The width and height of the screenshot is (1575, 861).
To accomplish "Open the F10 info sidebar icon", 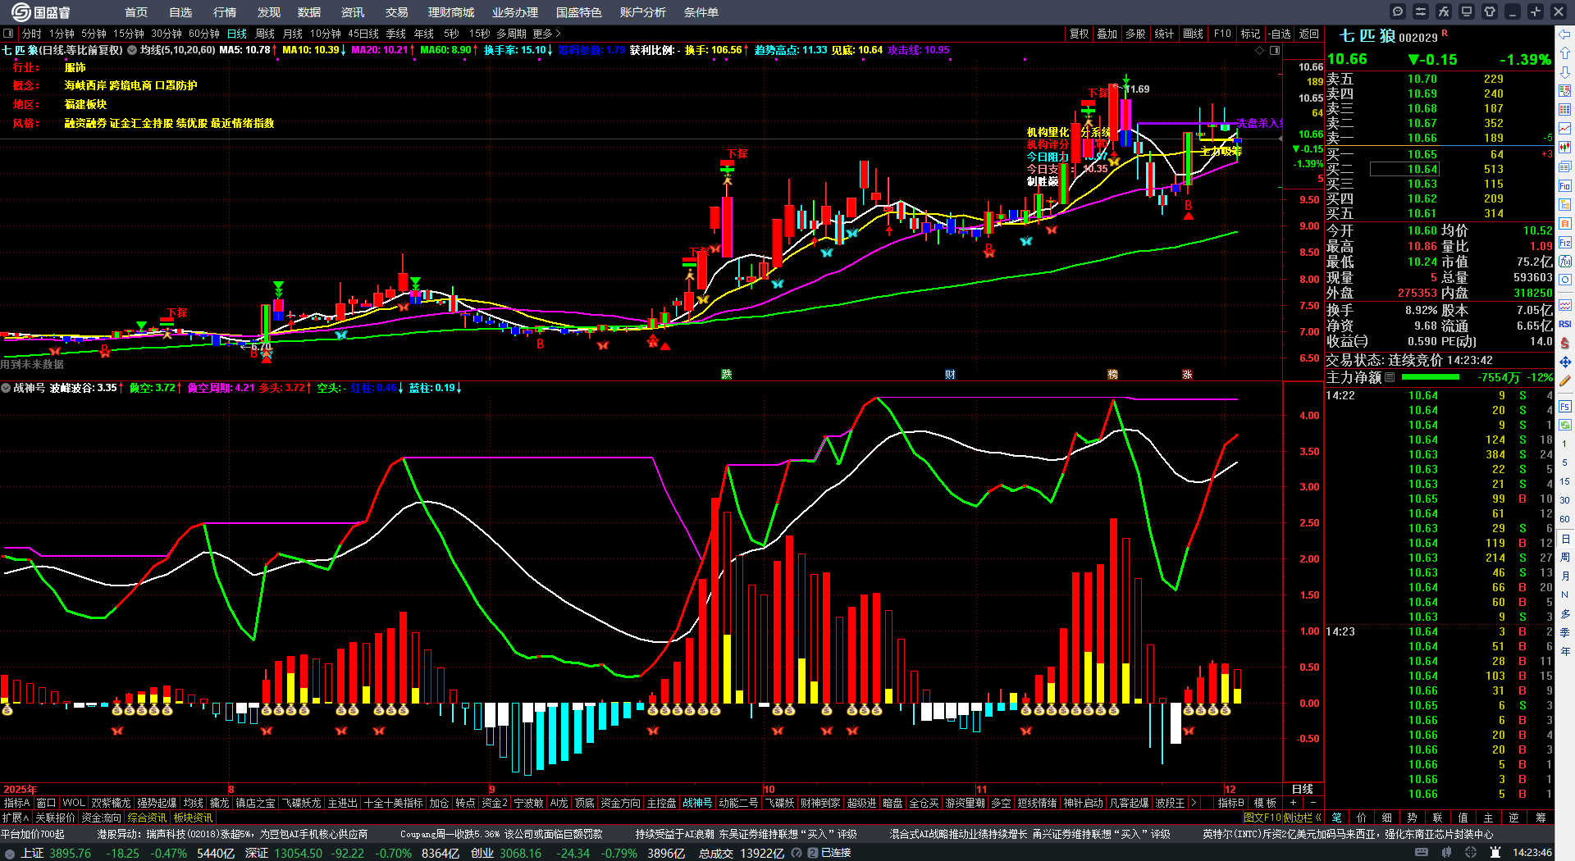I will (1565, 186).
